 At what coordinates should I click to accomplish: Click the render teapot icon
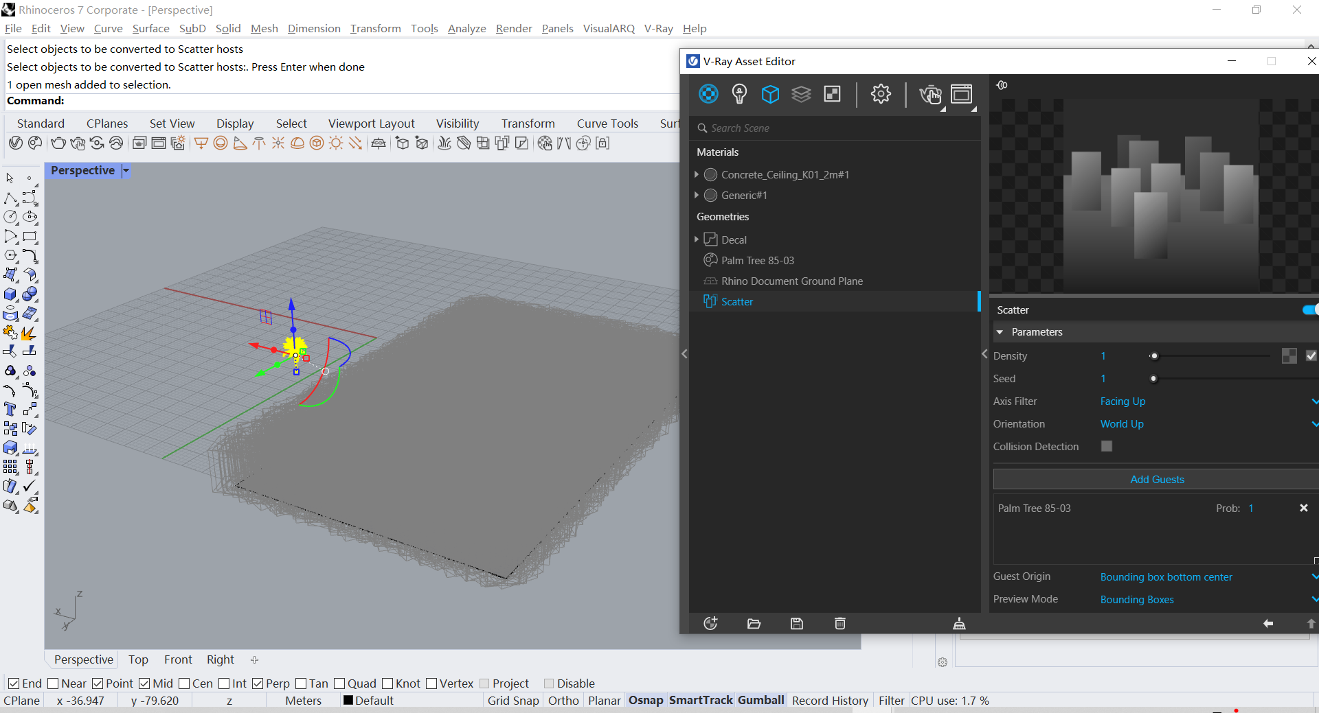(x=930, y=94)
